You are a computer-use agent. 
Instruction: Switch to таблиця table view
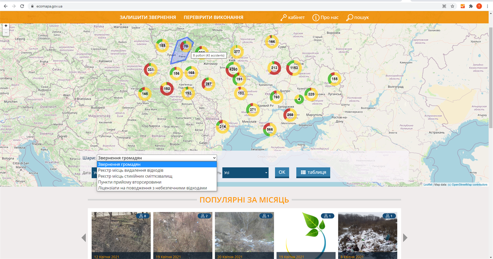coord(313,173)
